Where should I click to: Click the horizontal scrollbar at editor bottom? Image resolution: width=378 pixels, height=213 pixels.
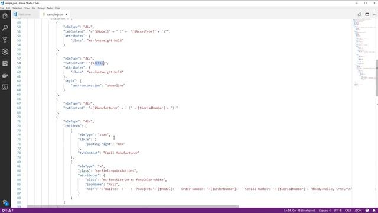133,206
